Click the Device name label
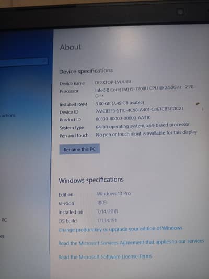 pyautogui.click(x=72, y=83)
